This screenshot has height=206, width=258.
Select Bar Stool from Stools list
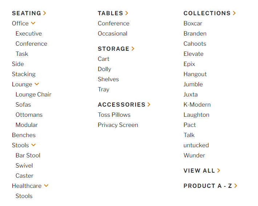click(28, 155)
